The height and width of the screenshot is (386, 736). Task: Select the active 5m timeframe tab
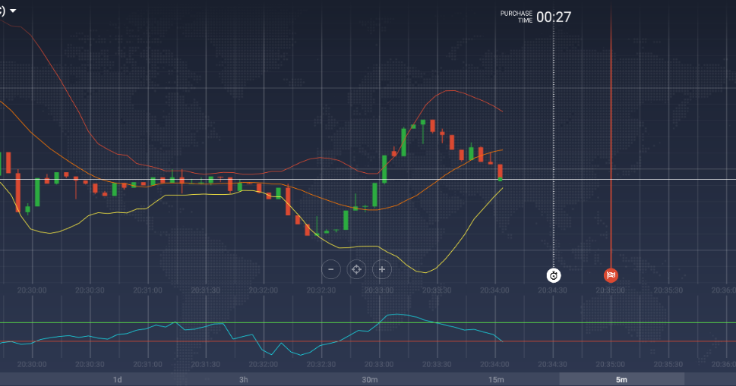pos(621,379)
